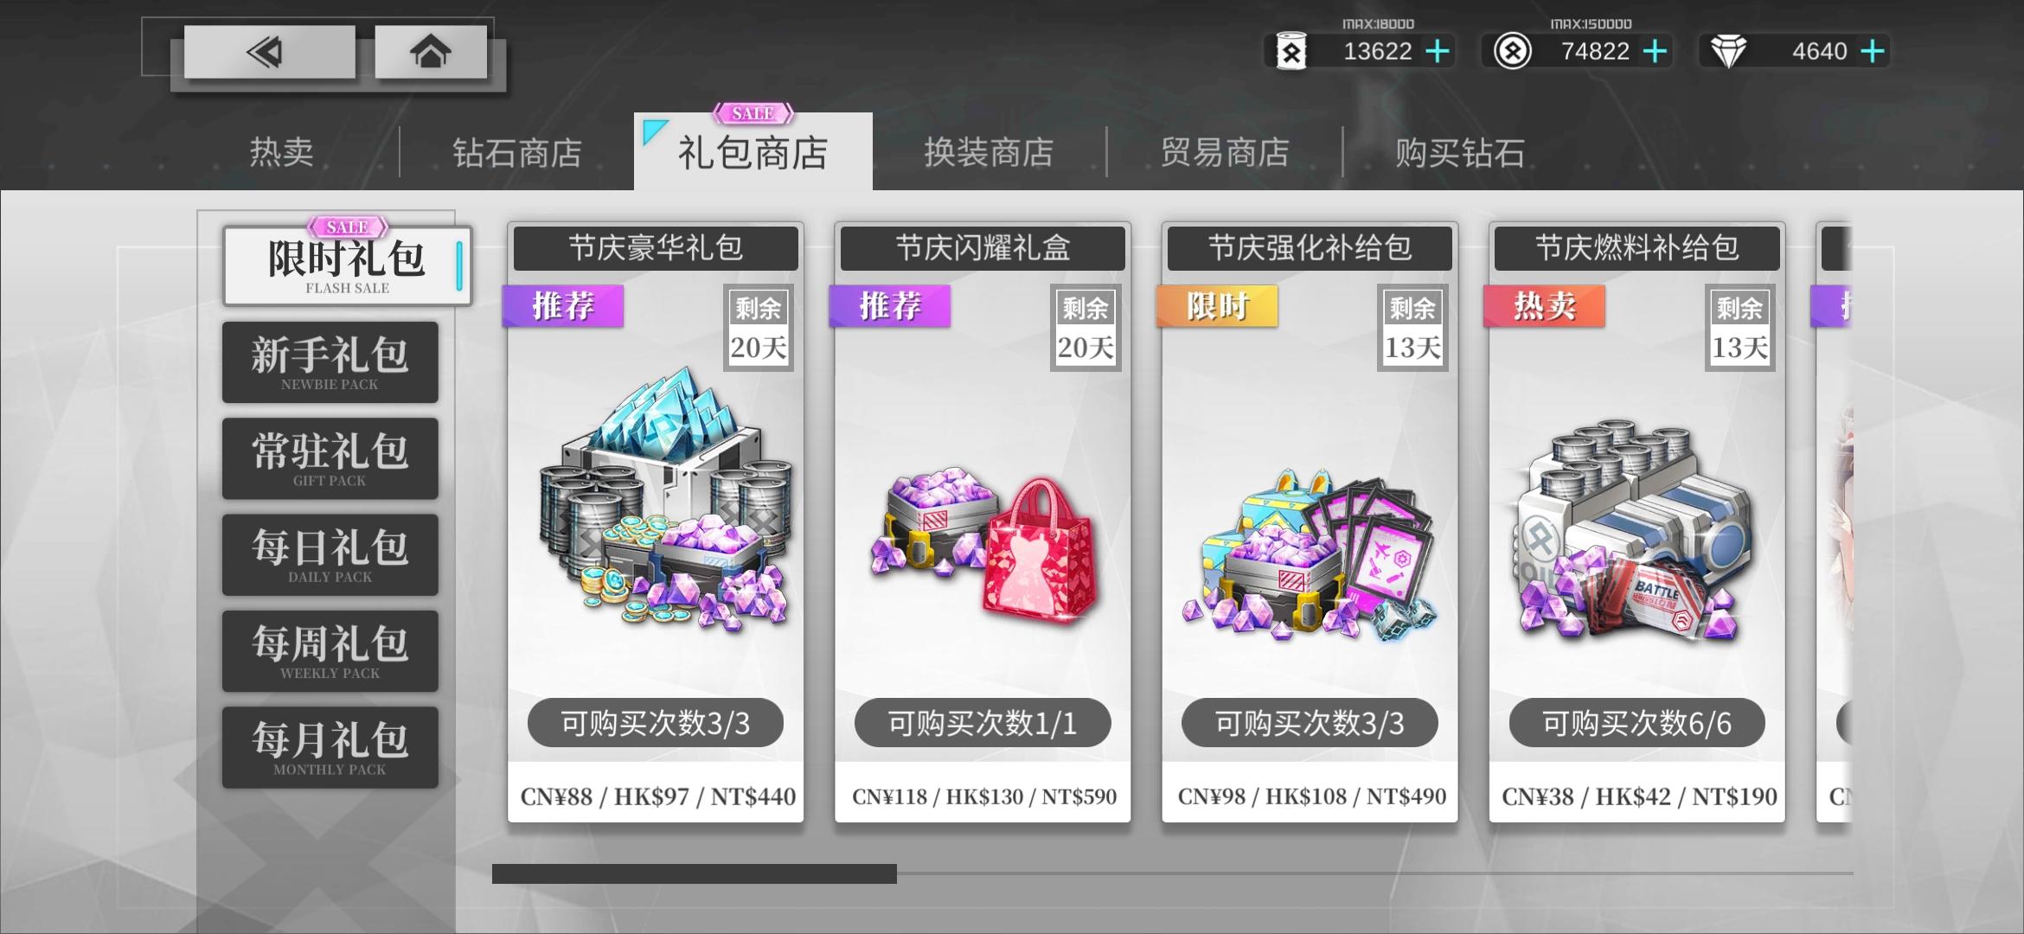The image size is (2024, 934).
Task: Open 换装商店 tab
Action: 989,152
